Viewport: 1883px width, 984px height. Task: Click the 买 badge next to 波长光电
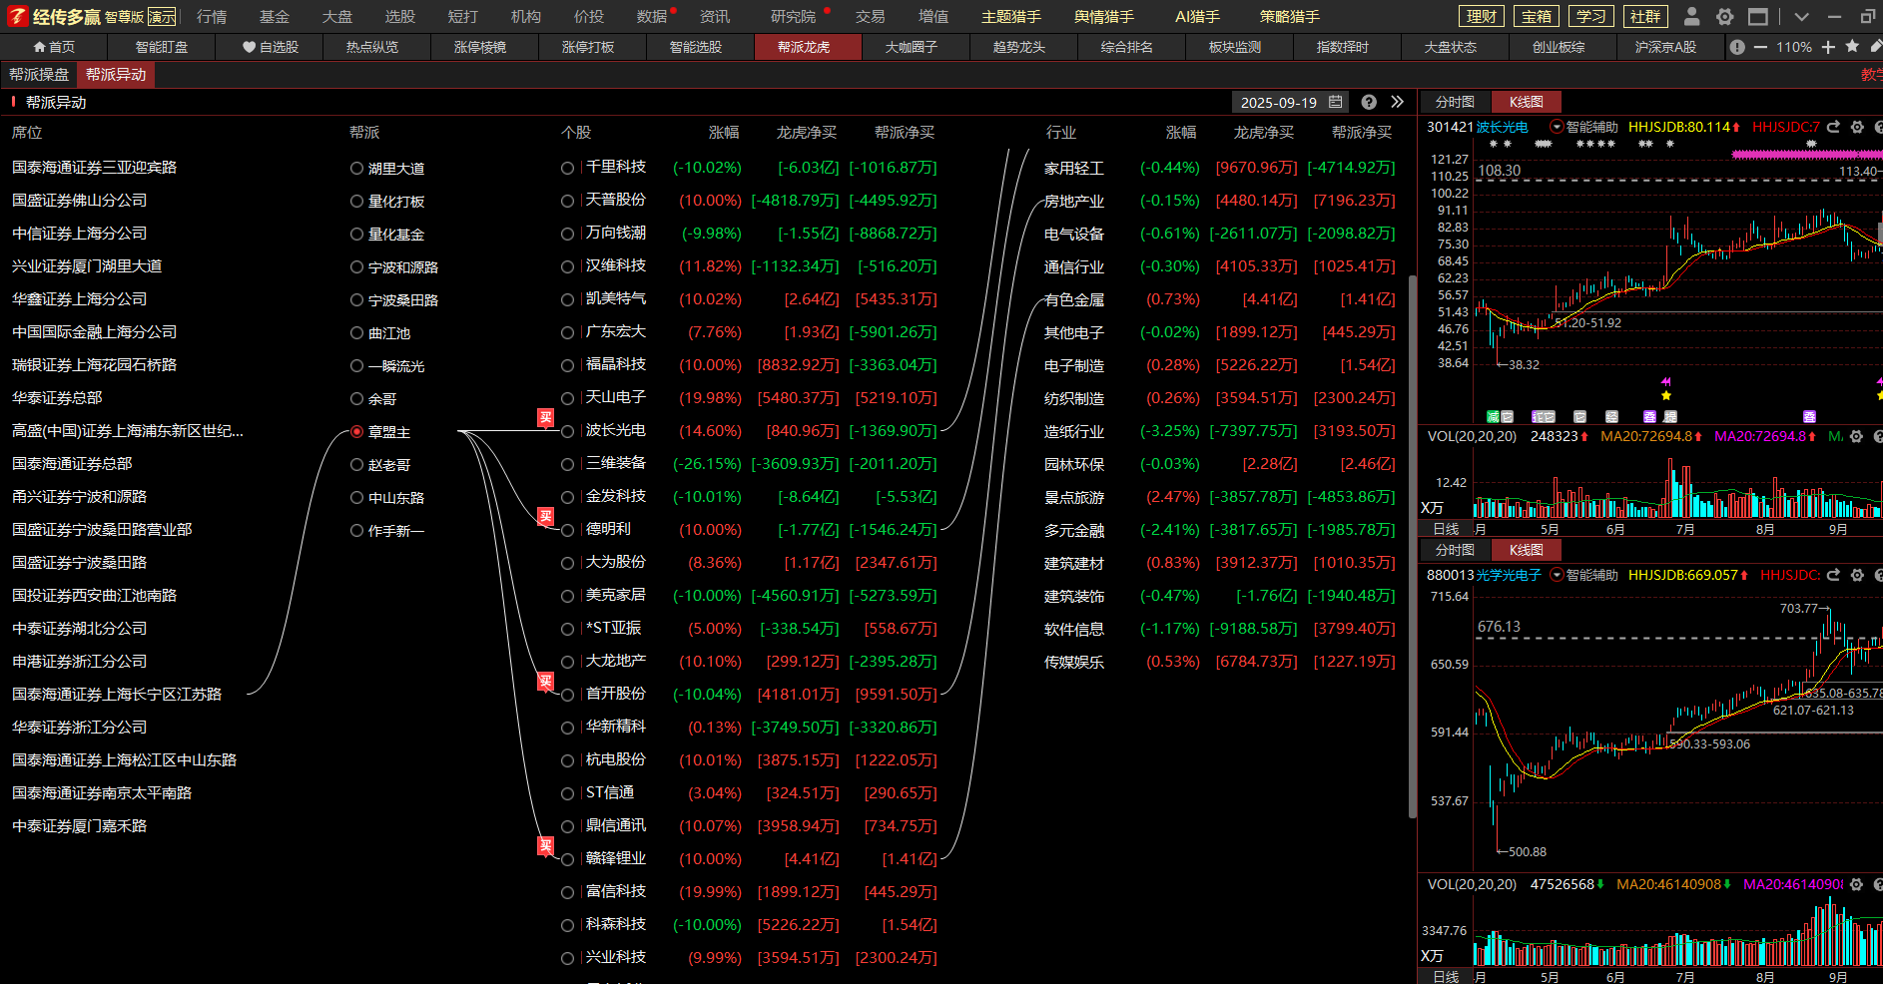pos(546,417)
